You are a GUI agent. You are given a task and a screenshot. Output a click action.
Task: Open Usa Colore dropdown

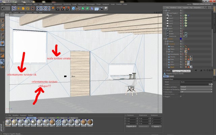click(x=196, y=92)
